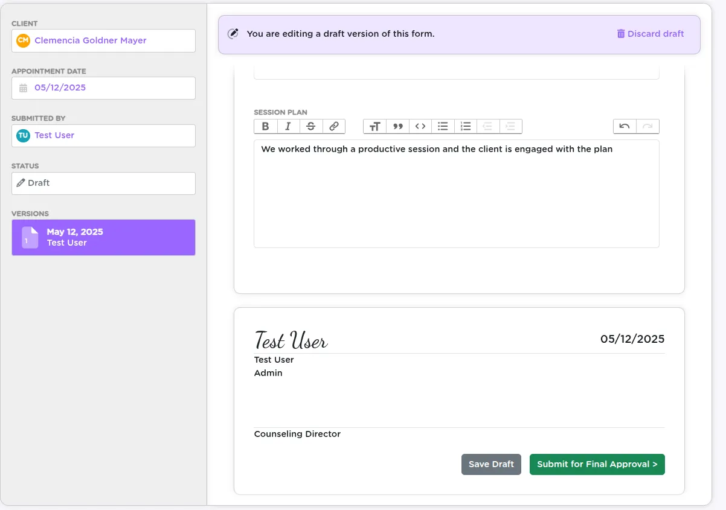This screenshot has width=726, height=510.
Task: Submit the form for Final Approval
Action: click(x=597, y=464)
